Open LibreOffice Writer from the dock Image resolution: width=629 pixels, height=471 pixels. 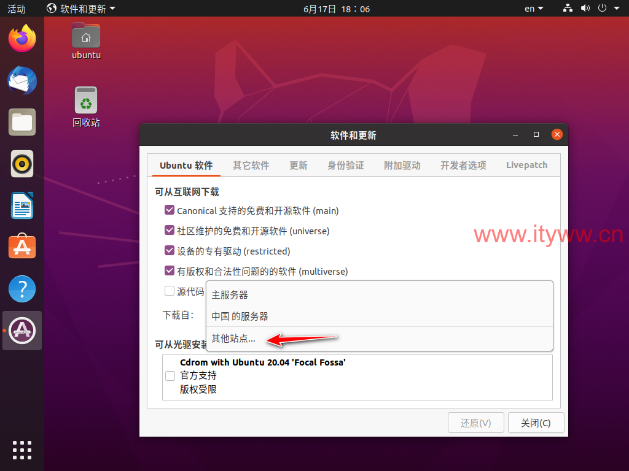click(22, 205)
